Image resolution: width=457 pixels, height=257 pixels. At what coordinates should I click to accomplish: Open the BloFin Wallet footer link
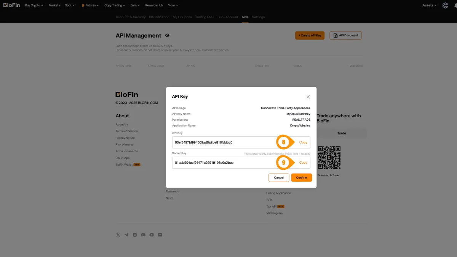point(124,164)
